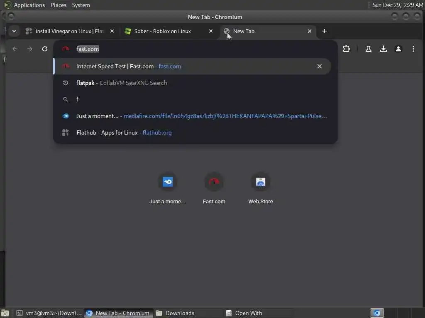Open the Downloads toolbar icon
The image size is (425, 318).
tap(383, 49)
